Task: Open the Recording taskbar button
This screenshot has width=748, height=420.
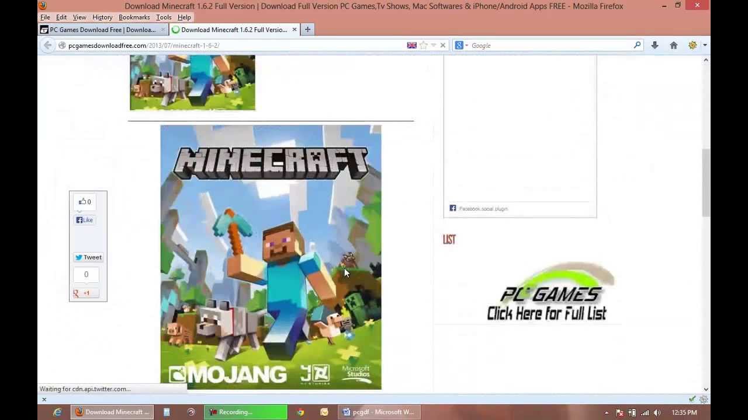Action: (x=245, y=412)
